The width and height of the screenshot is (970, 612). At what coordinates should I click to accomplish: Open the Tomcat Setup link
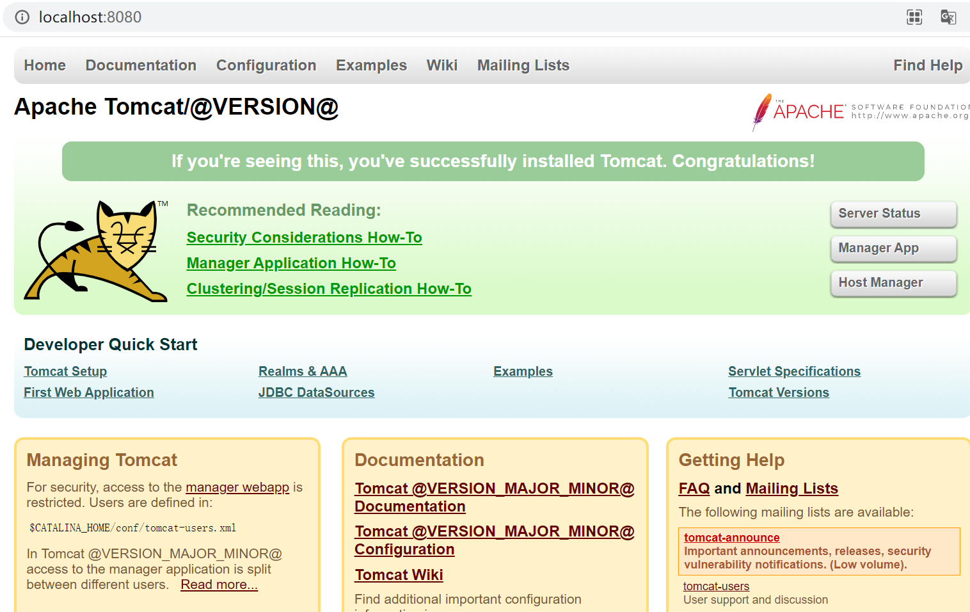[x=65, y=371]
